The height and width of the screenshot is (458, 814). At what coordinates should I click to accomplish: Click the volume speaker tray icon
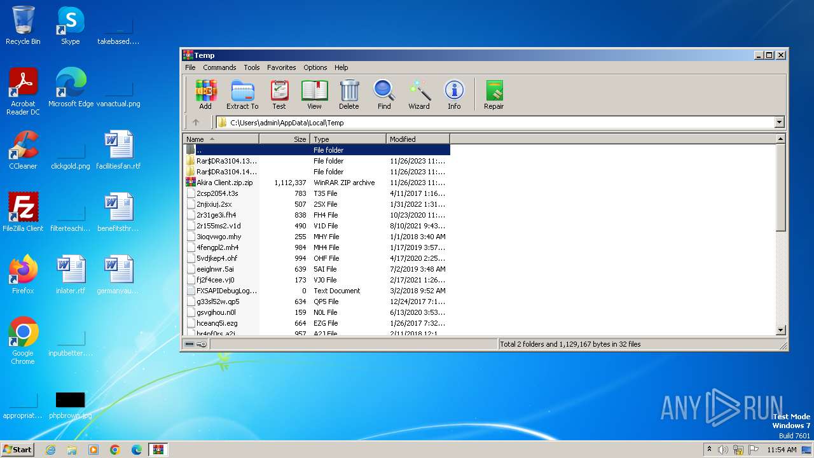[x=723, y=450]
